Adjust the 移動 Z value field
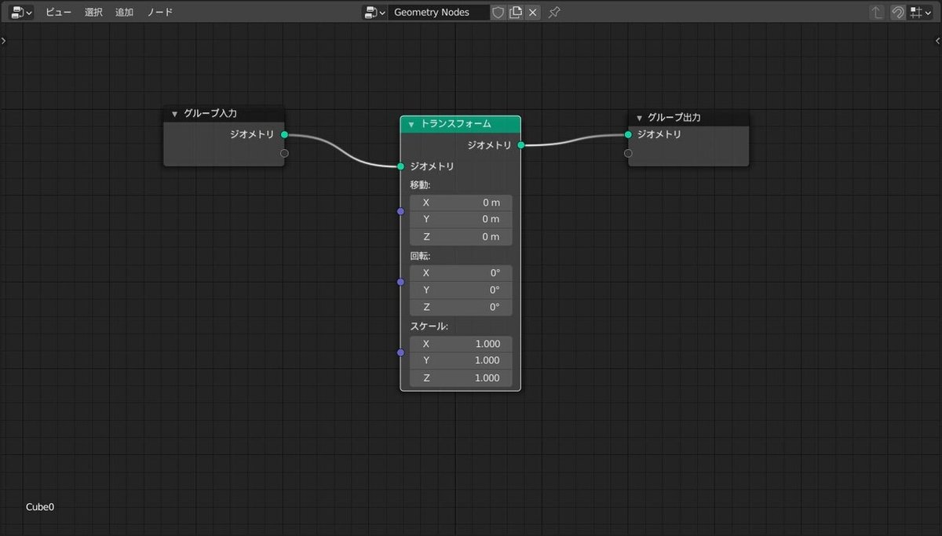Screen dimensions: 942x536 click(461, 237)
